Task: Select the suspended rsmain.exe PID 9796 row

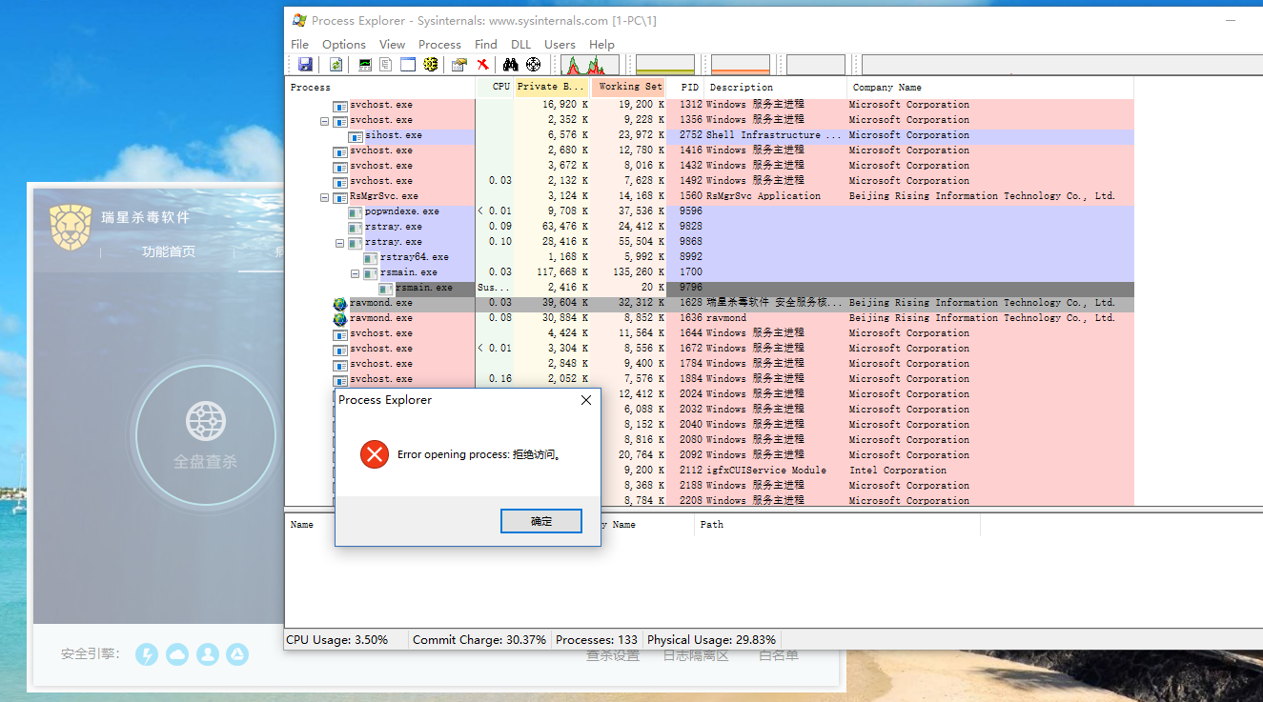Action: point(709,288)
